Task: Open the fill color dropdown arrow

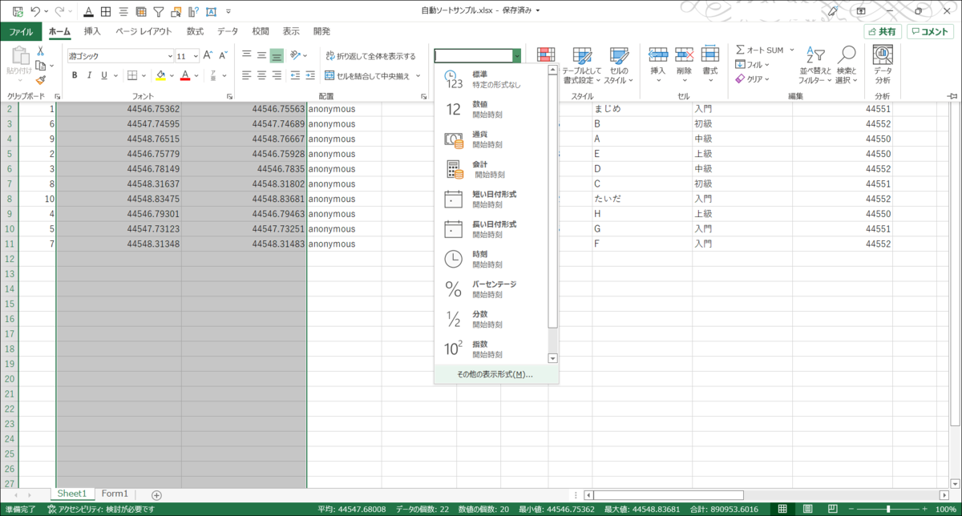Action: tap(172, 77)
